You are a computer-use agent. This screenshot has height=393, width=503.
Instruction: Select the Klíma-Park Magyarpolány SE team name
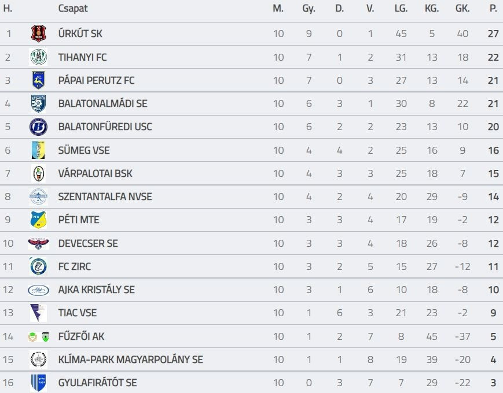130,359
